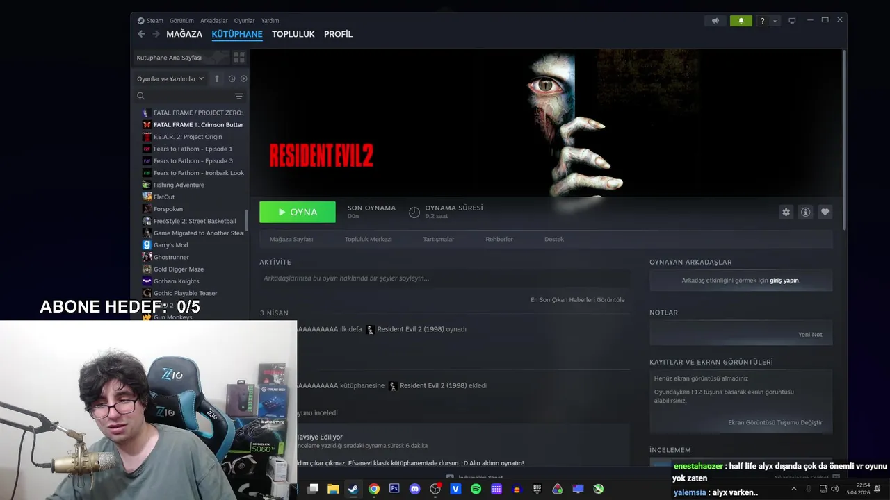Go forward with the Steam forward arrow

156,34
